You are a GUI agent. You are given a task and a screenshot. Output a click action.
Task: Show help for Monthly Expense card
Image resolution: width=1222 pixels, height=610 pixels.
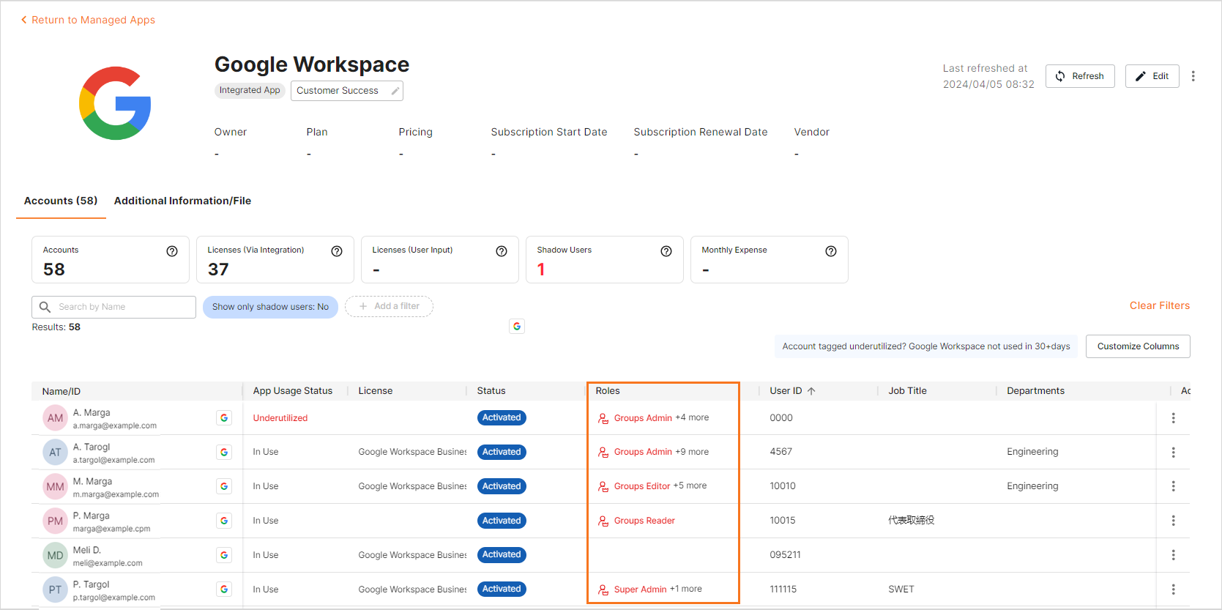click(x=831, y=251)
